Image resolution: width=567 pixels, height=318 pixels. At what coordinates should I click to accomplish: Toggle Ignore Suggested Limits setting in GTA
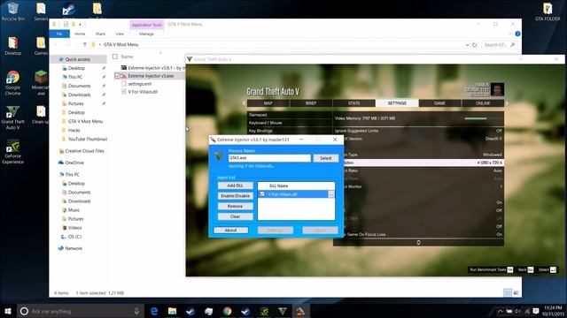[x=418, y=131]
